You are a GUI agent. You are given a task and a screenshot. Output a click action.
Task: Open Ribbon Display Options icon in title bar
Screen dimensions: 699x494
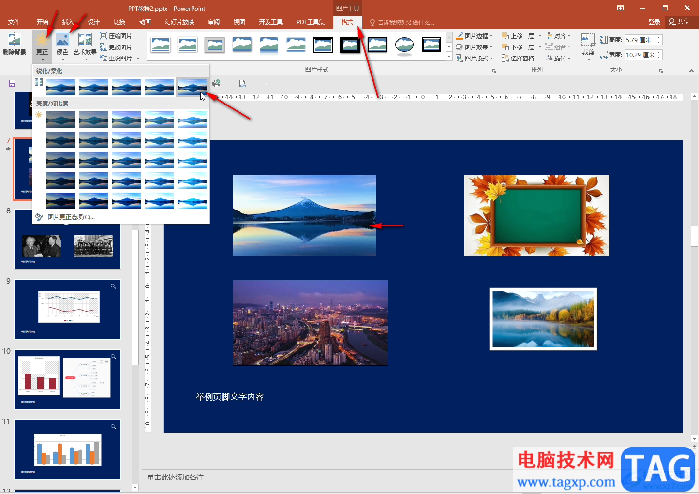pyautogui.click(x=620, y=8)
